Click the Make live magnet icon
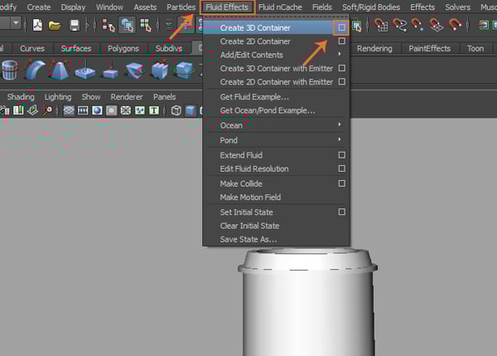The width and height of the screenshot is (497, 356). [455, 25]
